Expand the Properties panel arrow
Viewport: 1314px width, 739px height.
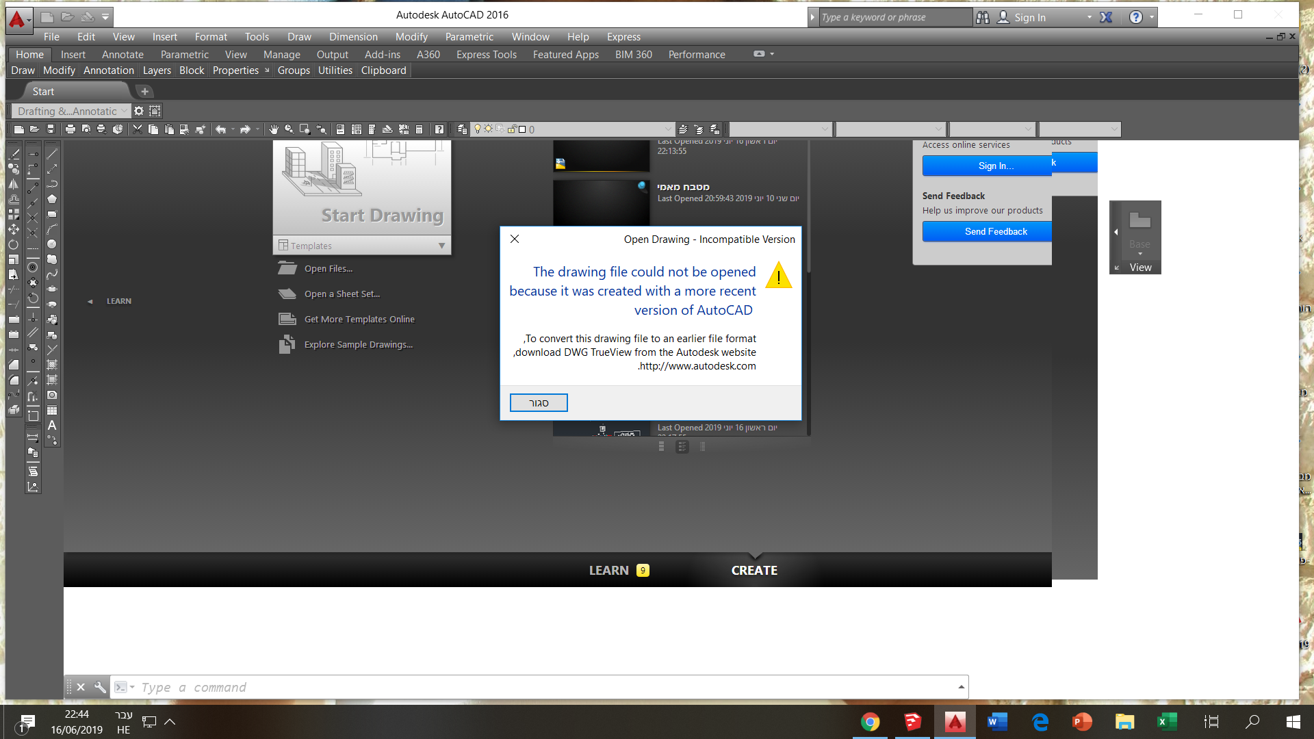[x=267, y=70]
